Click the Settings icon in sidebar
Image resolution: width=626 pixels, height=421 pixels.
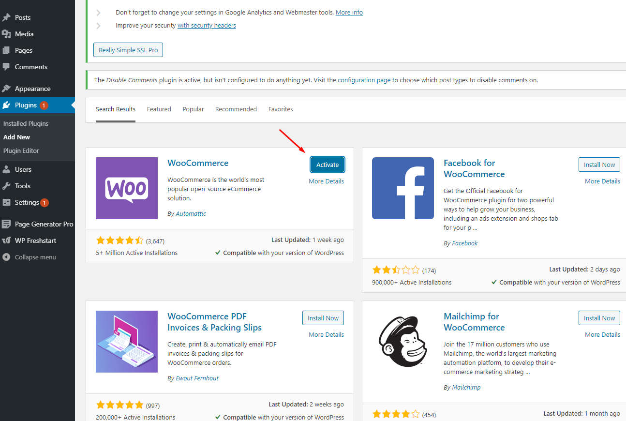point(6,202)
